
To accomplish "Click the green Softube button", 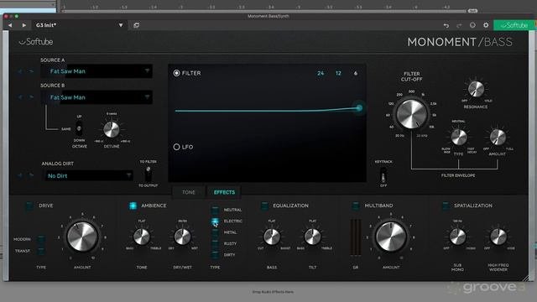I will (514, 25).
